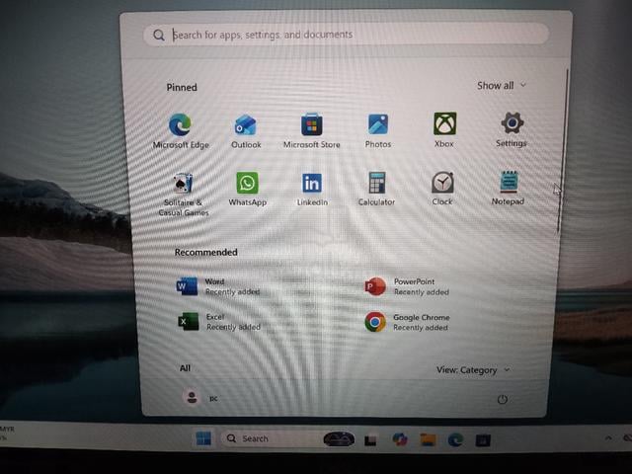Open the LinkedIn pinned app
Viewport: 632px width, 474px height.
[312, 189]
